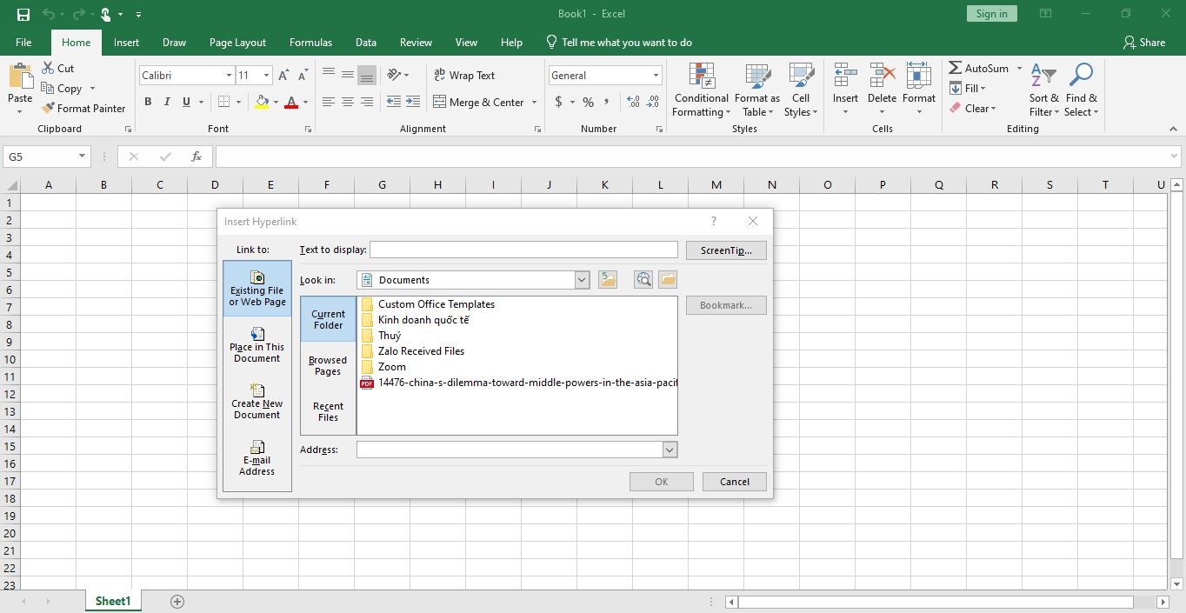1186x613 pixels.
Task: Apply the yellow Fill Color bucket
Action: pyautogui.click(x=262, y=102)
